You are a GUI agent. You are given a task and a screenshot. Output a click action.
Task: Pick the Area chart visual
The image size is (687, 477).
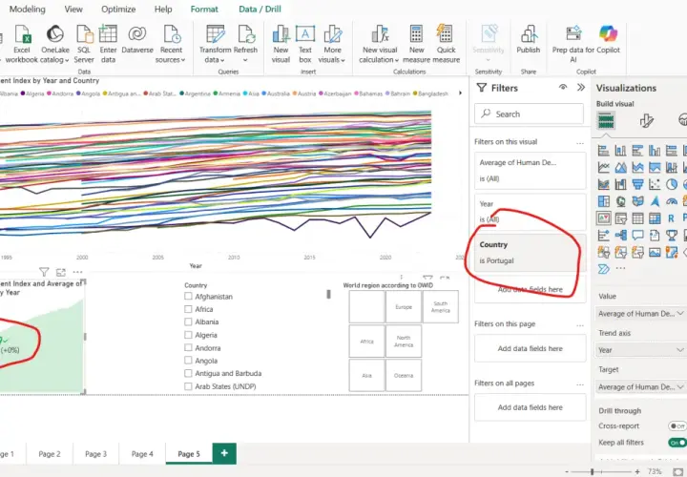(x=620, y=167)
